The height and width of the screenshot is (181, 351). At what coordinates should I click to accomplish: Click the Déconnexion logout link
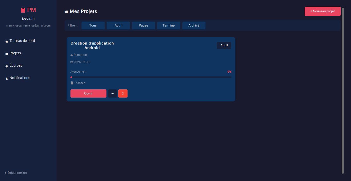pos(16,173)
